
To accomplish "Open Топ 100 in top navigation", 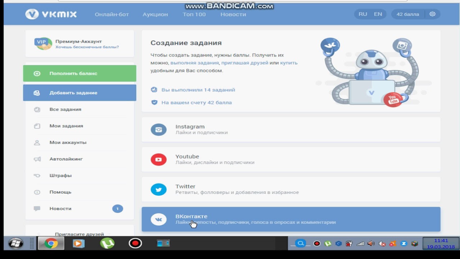I will coord(194,14).
